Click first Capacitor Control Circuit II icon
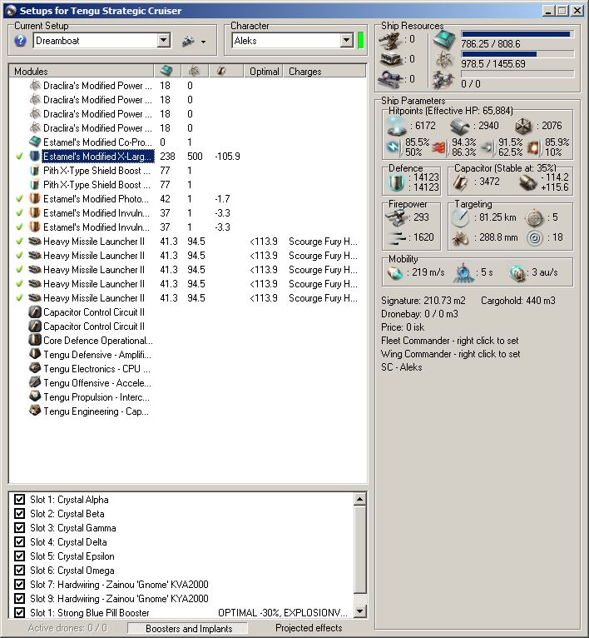Image resolution: width=589 pixels, height=638 pixels. click(x=35, y=312)
